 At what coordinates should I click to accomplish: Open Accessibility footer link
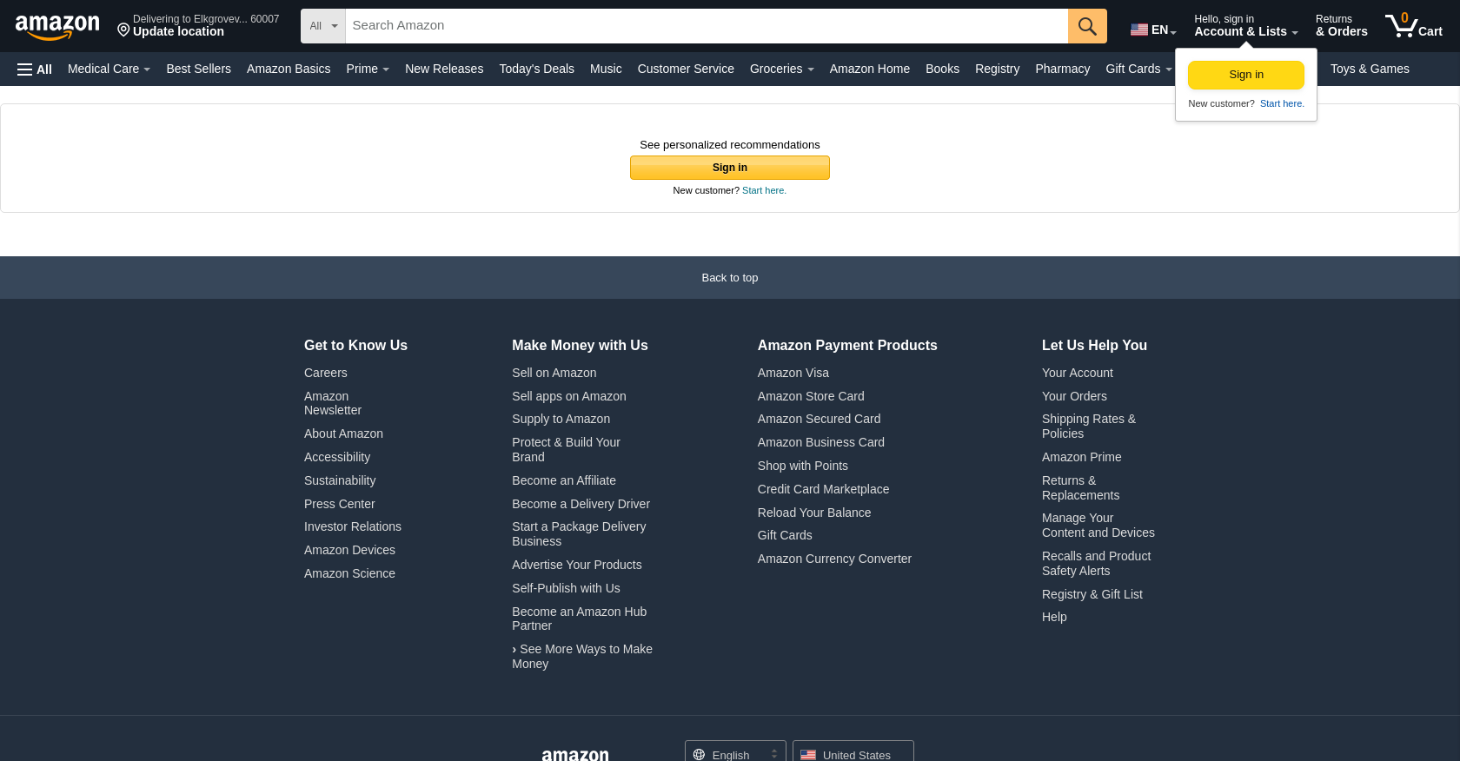337,457
